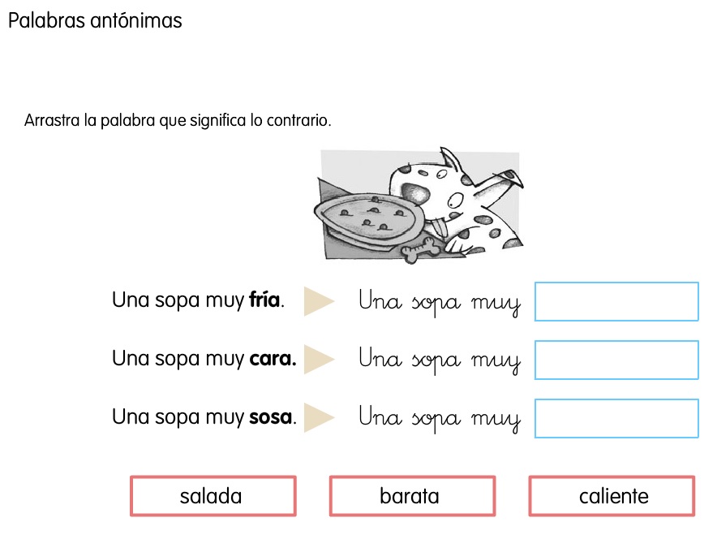Click the third cursive 'Una sopa muy' text
This screenshot has width=717, height=535.
(x=440, y=418)
